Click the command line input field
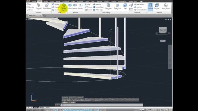This screenshot has height=111, width=198. (x=102, y=105)
